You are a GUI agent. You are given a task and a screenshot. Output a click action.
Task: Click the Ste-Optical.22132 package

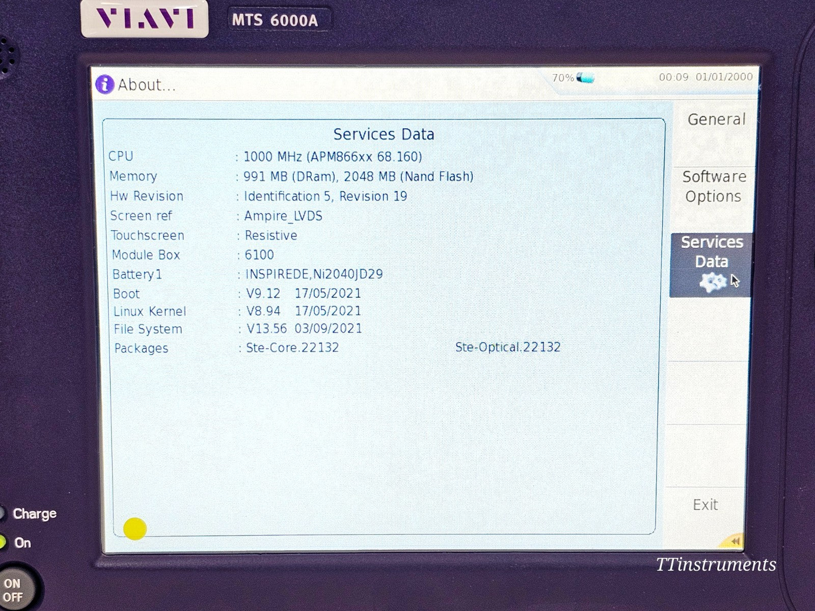(508, 347)
